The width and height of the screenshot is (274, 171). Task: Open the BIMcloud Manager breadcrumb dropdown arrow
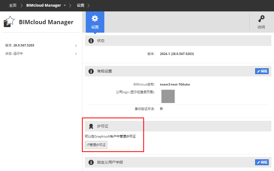(65, 5)
